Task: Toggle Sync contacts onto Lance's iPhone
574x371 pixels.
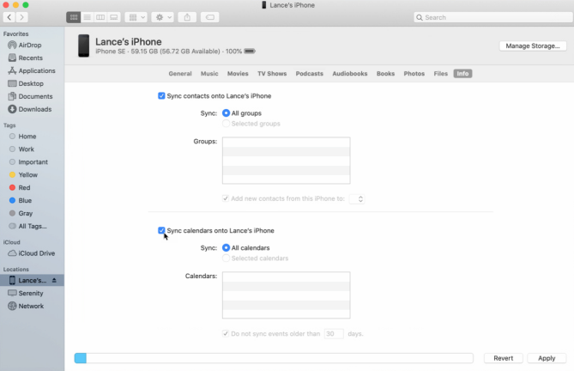Action: [x=161, y=96]
